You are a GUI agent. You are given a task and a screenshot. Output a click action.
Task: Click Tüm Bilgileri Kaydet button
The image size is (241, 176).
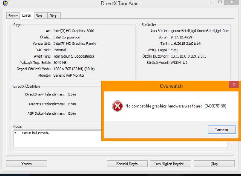170,164
